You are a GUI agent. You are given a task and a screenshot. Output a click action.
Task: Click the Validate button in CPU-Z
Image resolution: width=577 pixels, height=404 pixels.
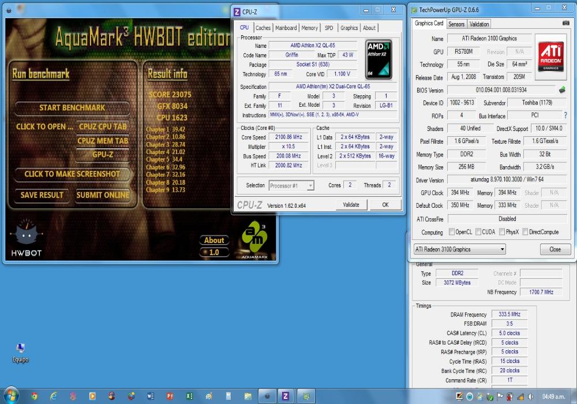click(x=351, y=204)
